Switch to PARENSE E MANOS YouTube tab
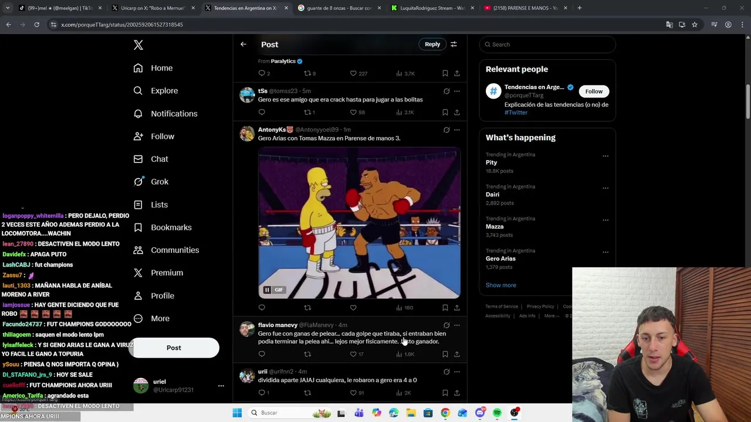The width and height of the screenshot is (751, 422). [525, 8]
